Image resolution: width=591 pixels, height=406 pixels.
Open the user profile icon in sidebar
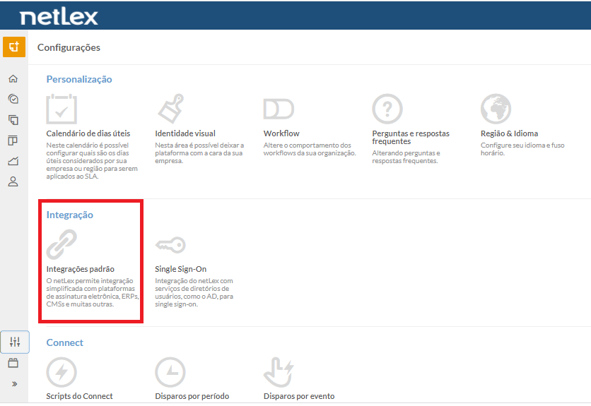click(x=13, y=181)
